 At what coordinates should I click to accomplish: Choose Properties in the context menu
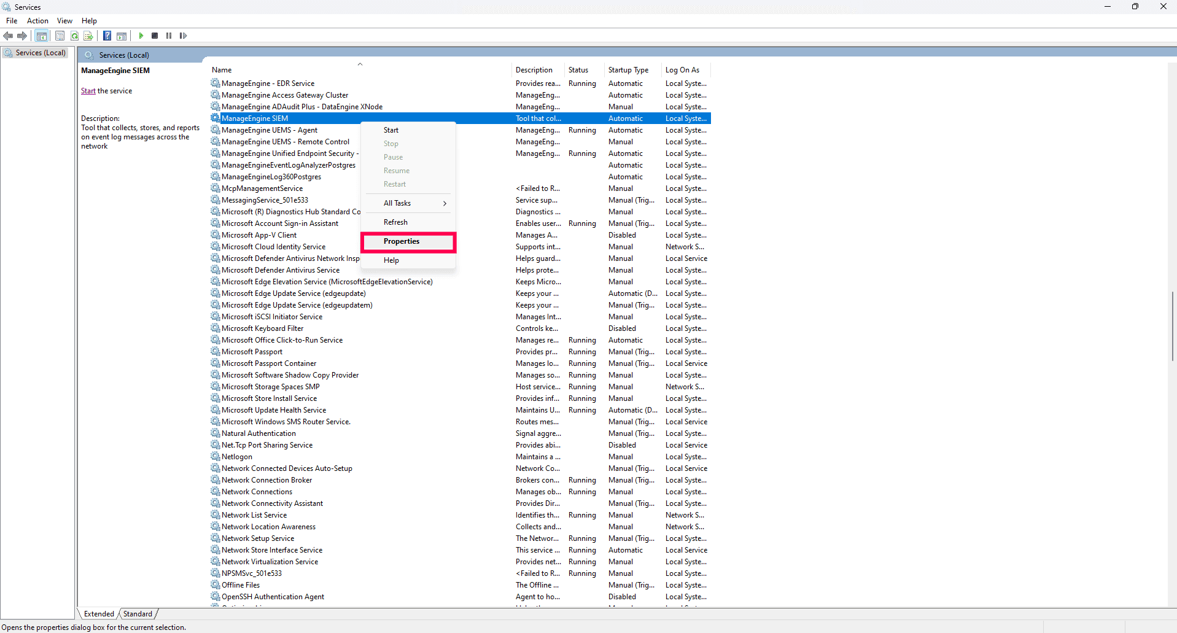[408, 241]
